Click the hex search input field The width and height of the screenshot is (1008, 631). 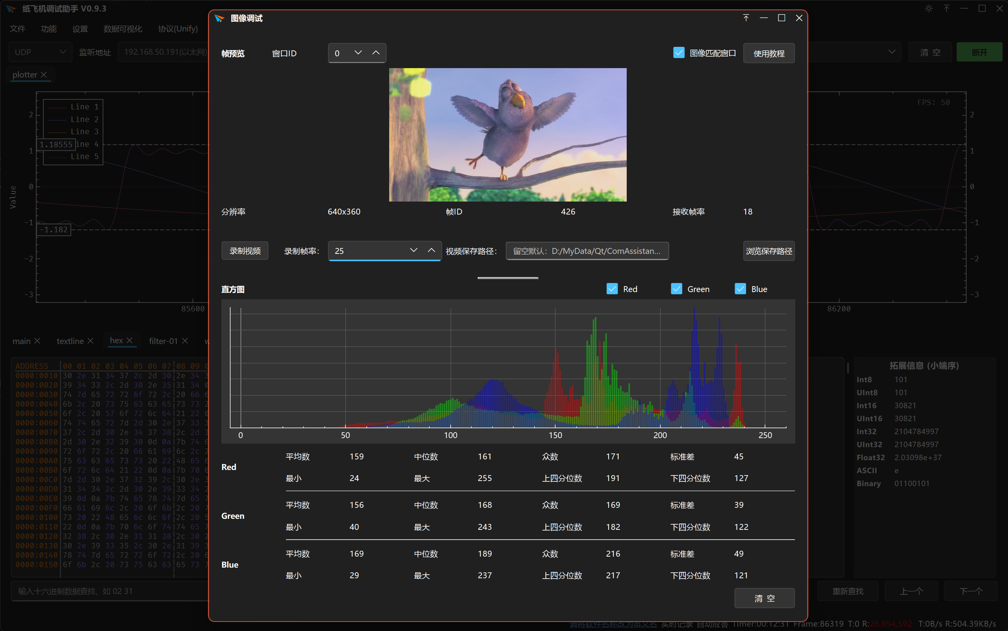coord(110,591)
